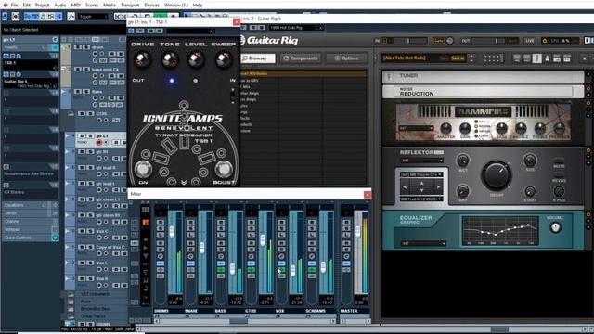Viewport: 594px width, 334px height.
Task: Click the Ignite Amps logo icon at pedal bottom
Action: (184, 183)
